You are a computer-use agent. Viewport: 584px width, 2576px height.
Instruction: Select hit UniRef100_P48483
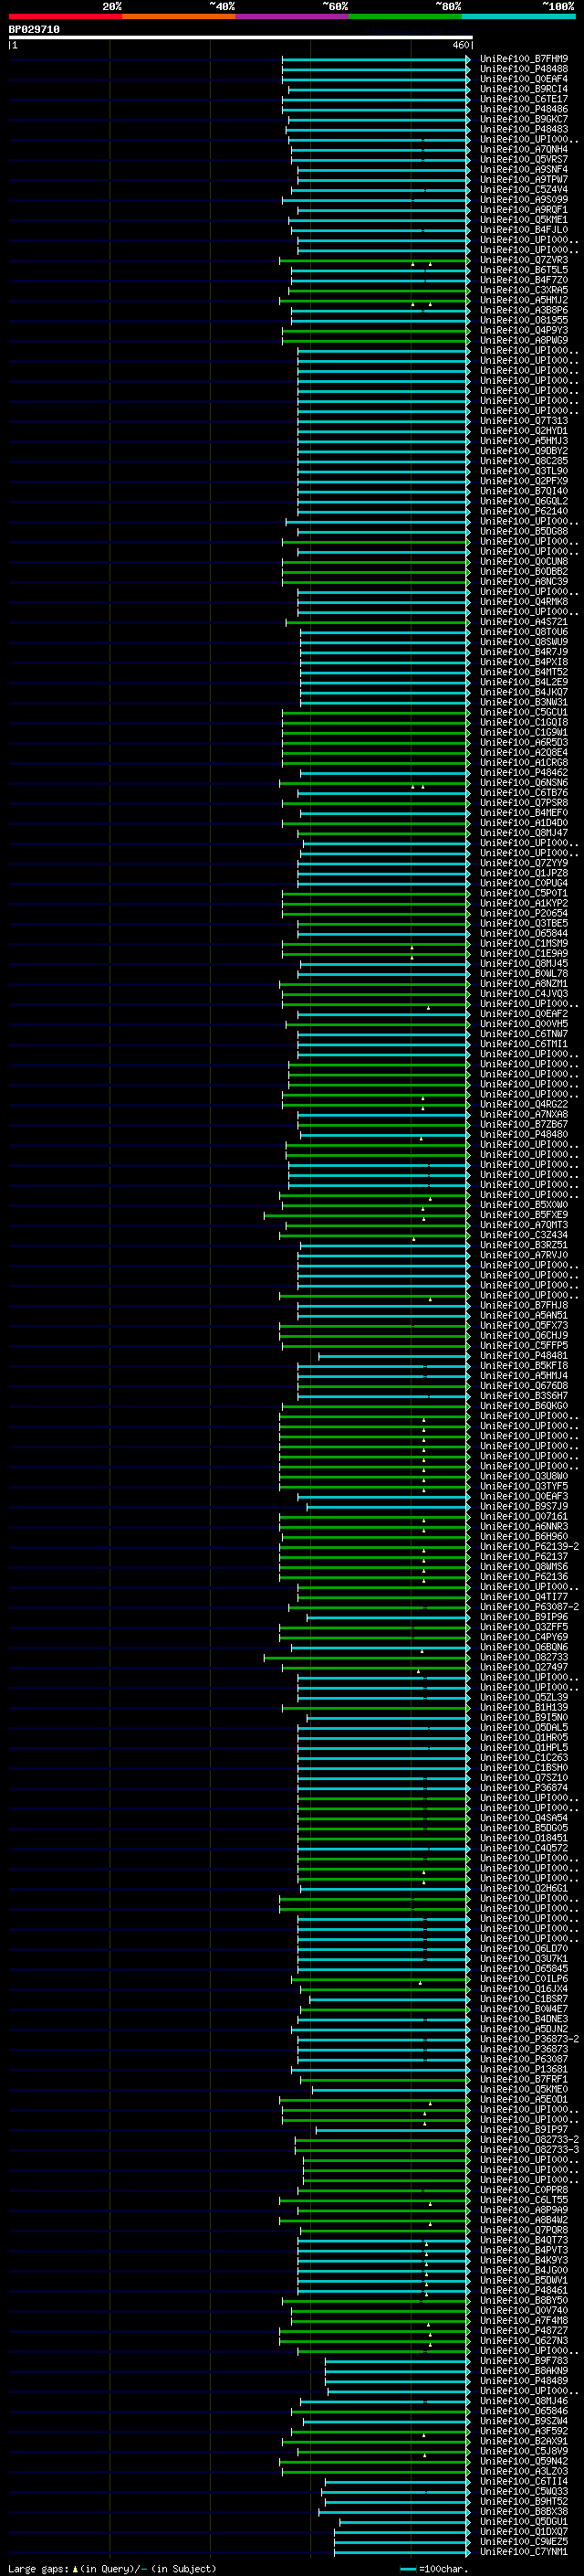point(523,129)
